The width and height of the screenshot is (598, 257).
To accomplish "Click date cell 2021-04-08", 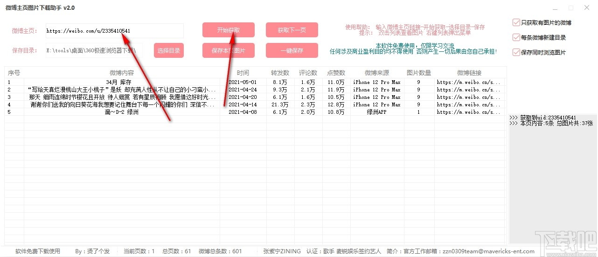I will pyautogui.click(x=243, y=112).
